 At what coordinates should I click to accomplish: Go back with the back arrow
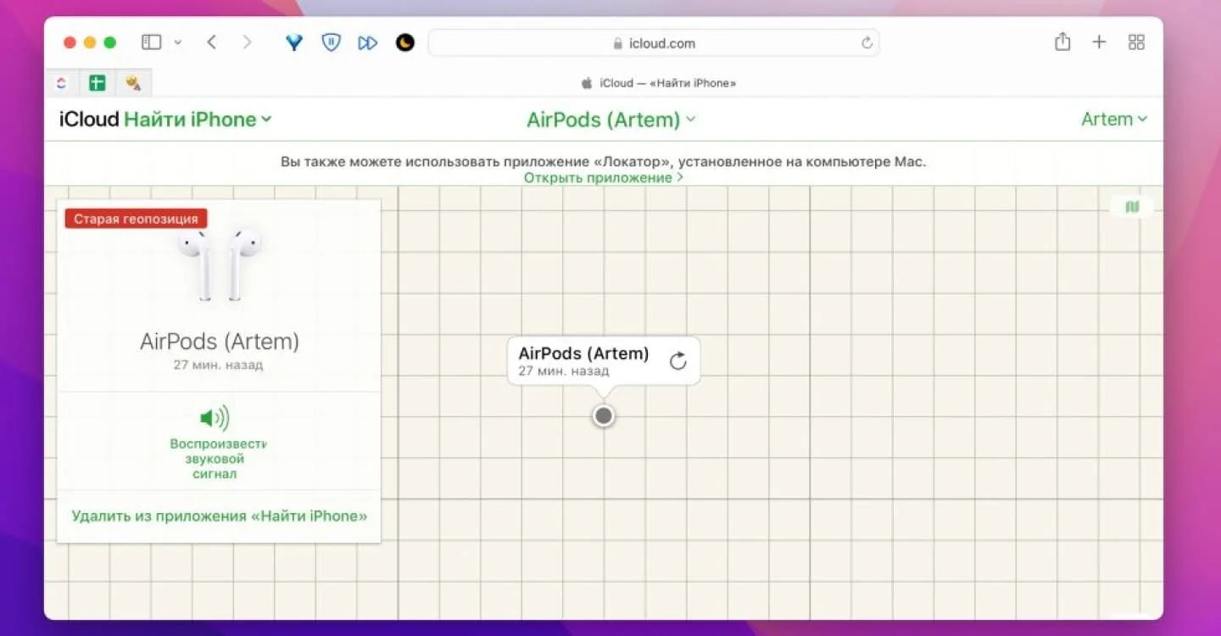211,42
